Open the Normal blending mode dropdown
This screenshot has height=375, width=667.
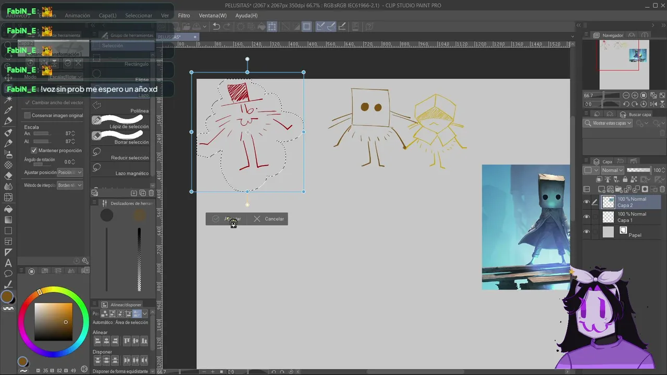pyautogui.click(x=612, y=170)
